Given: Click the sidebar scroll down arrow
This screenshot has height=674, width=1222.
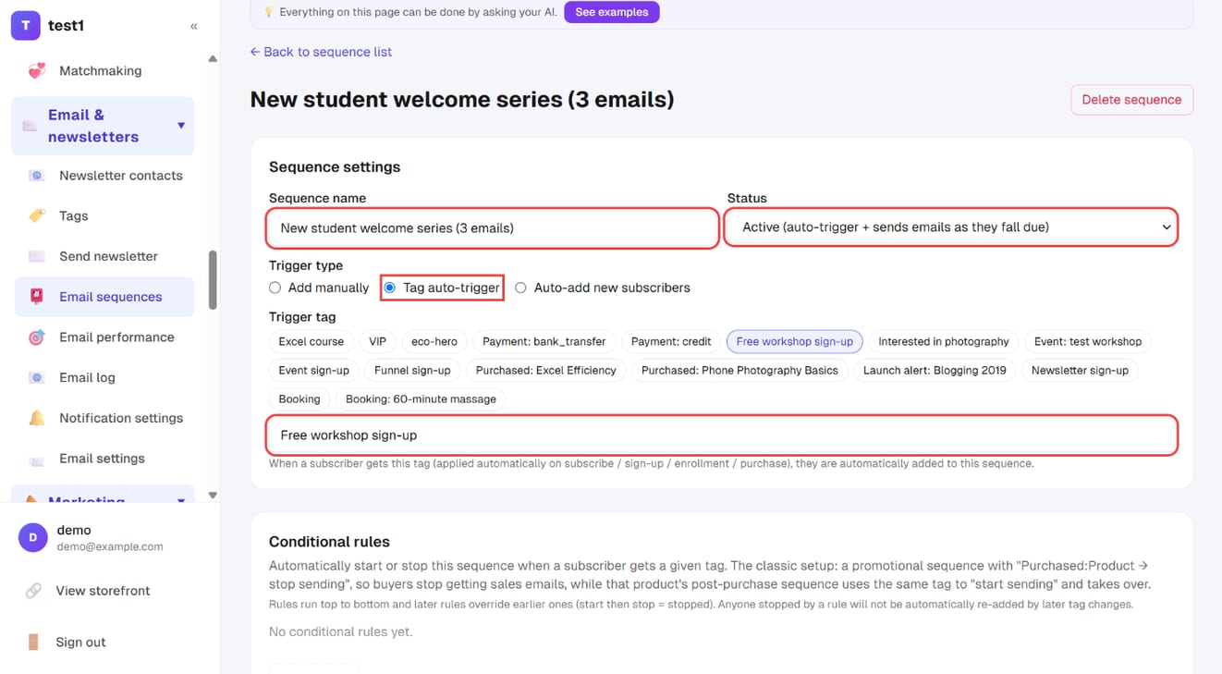Looking at the screenshot, I should click(213, 496).
